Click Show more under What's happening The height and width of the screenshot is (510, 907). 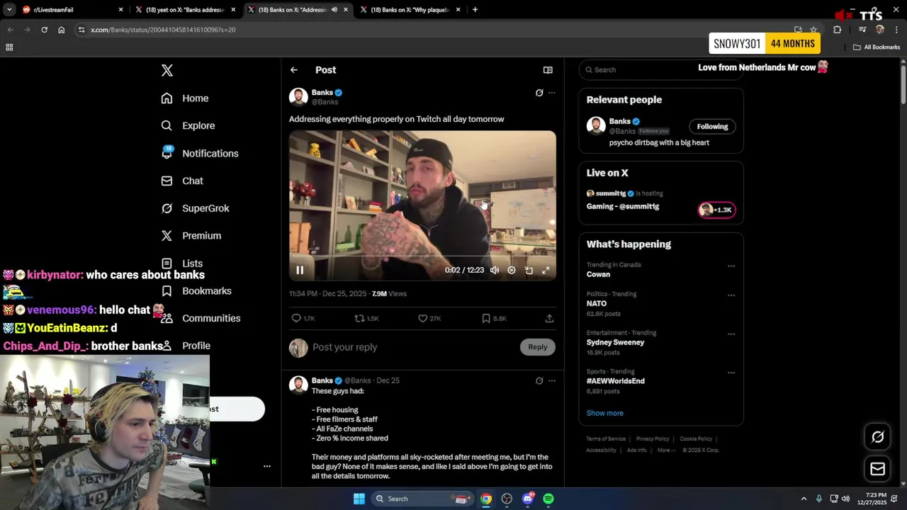pyautogui.click(x=604, y=413)
